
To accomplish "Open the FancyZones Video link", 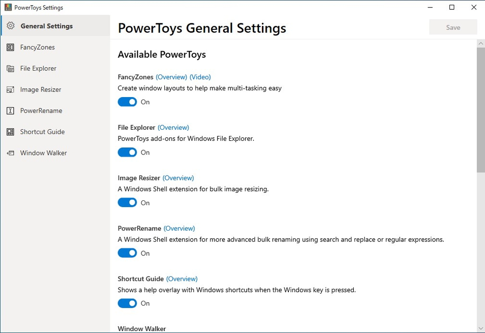I will point(200,77).
